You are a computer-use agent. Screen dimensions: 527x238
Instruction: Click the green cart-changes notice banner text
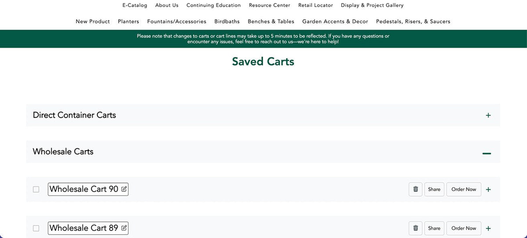point(263,39)
